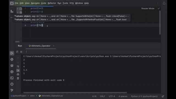Open the Project tool window folder icon
176x99 pixels.
click(12, 3)
